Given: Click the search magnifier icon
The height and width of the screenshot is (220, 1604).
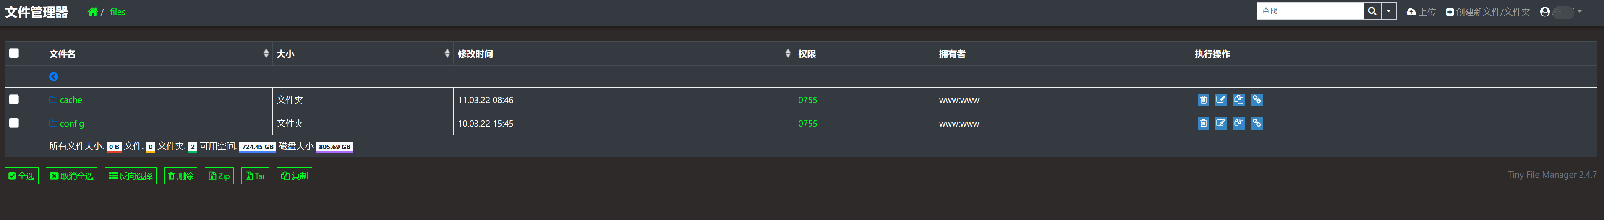Looking at the screenshot, I should [1372, 11].
